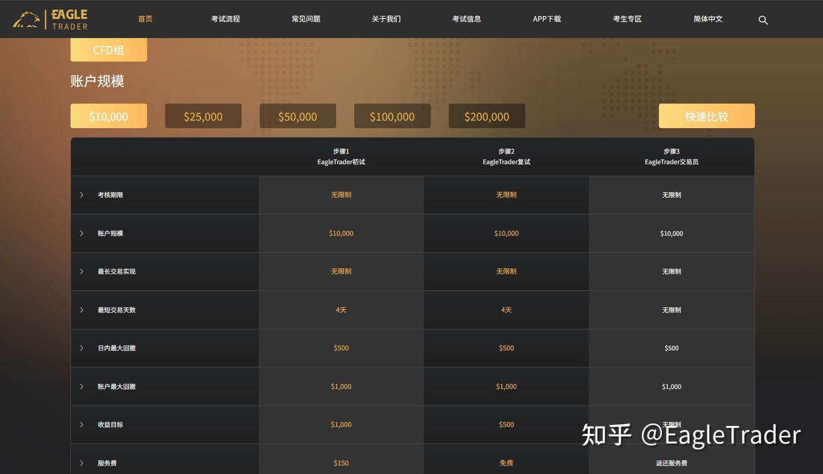The width and height of the screenshot is (823, 474).
Task: Click $500 日内最大回撤 in 步骤3 column
Action: point(672,348)
